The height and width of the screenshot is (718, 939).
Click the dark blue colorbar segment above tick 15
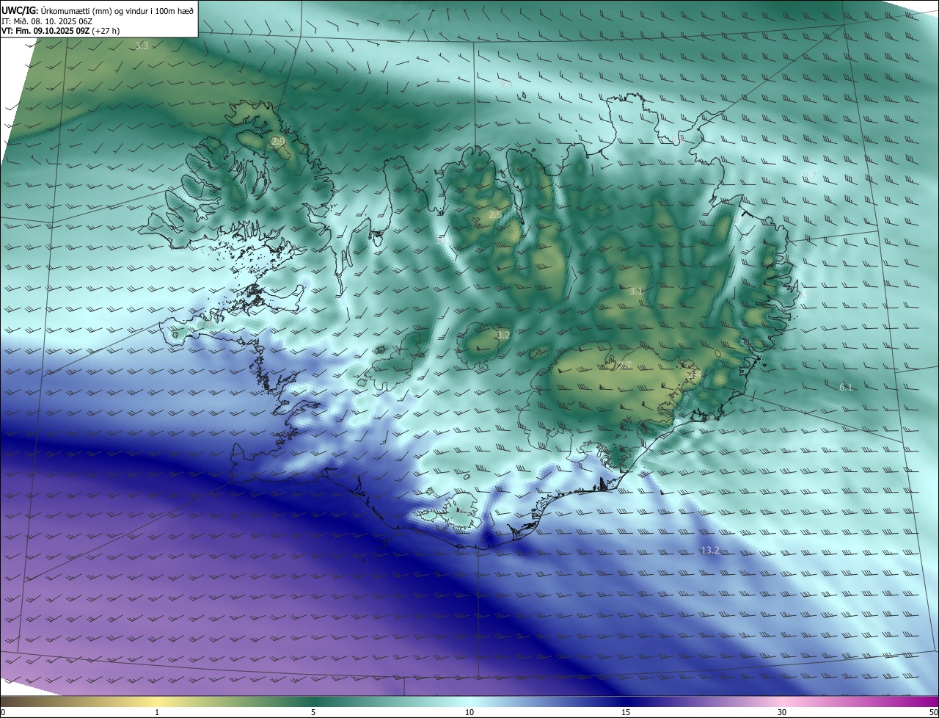(626, 702)
